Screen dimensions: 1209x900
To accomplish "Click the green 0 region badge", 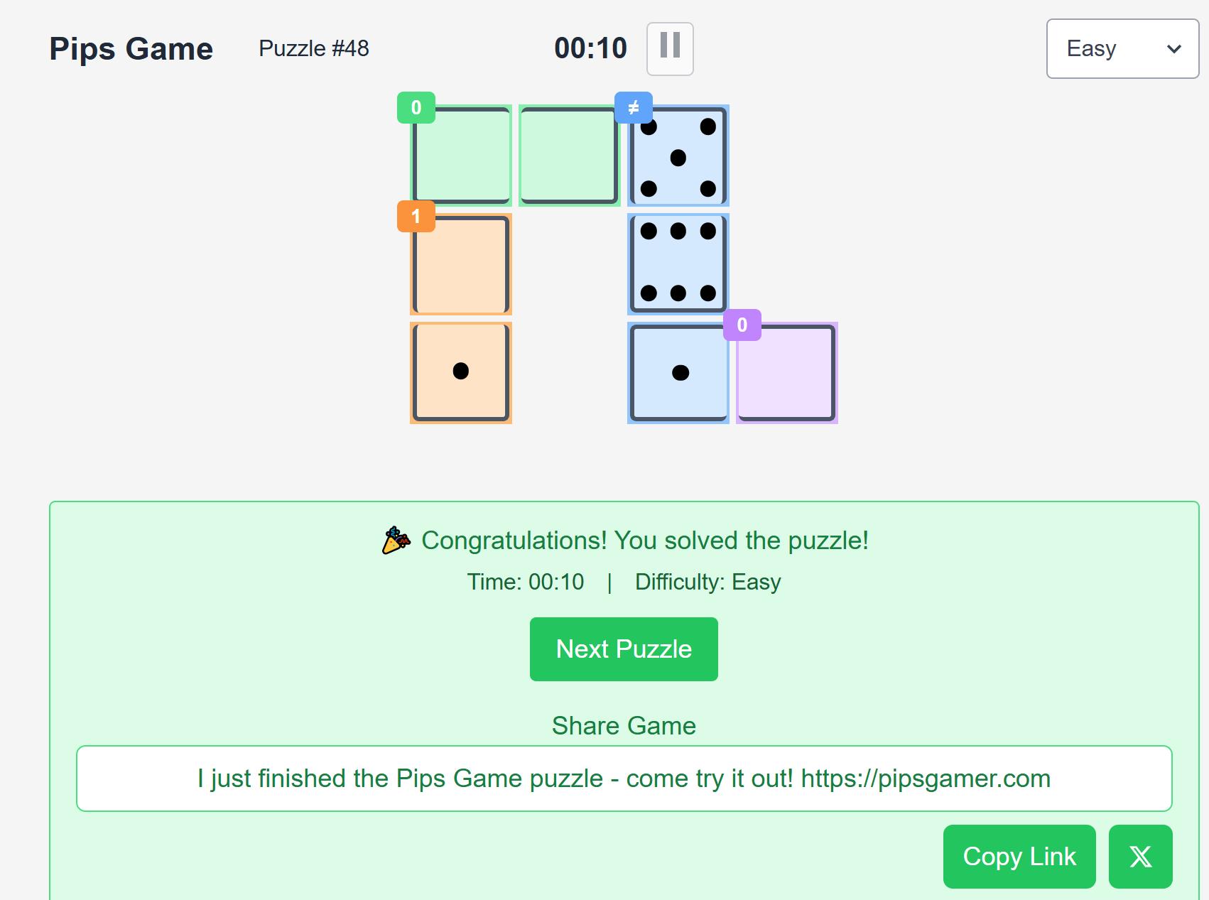I will (416, 108).
